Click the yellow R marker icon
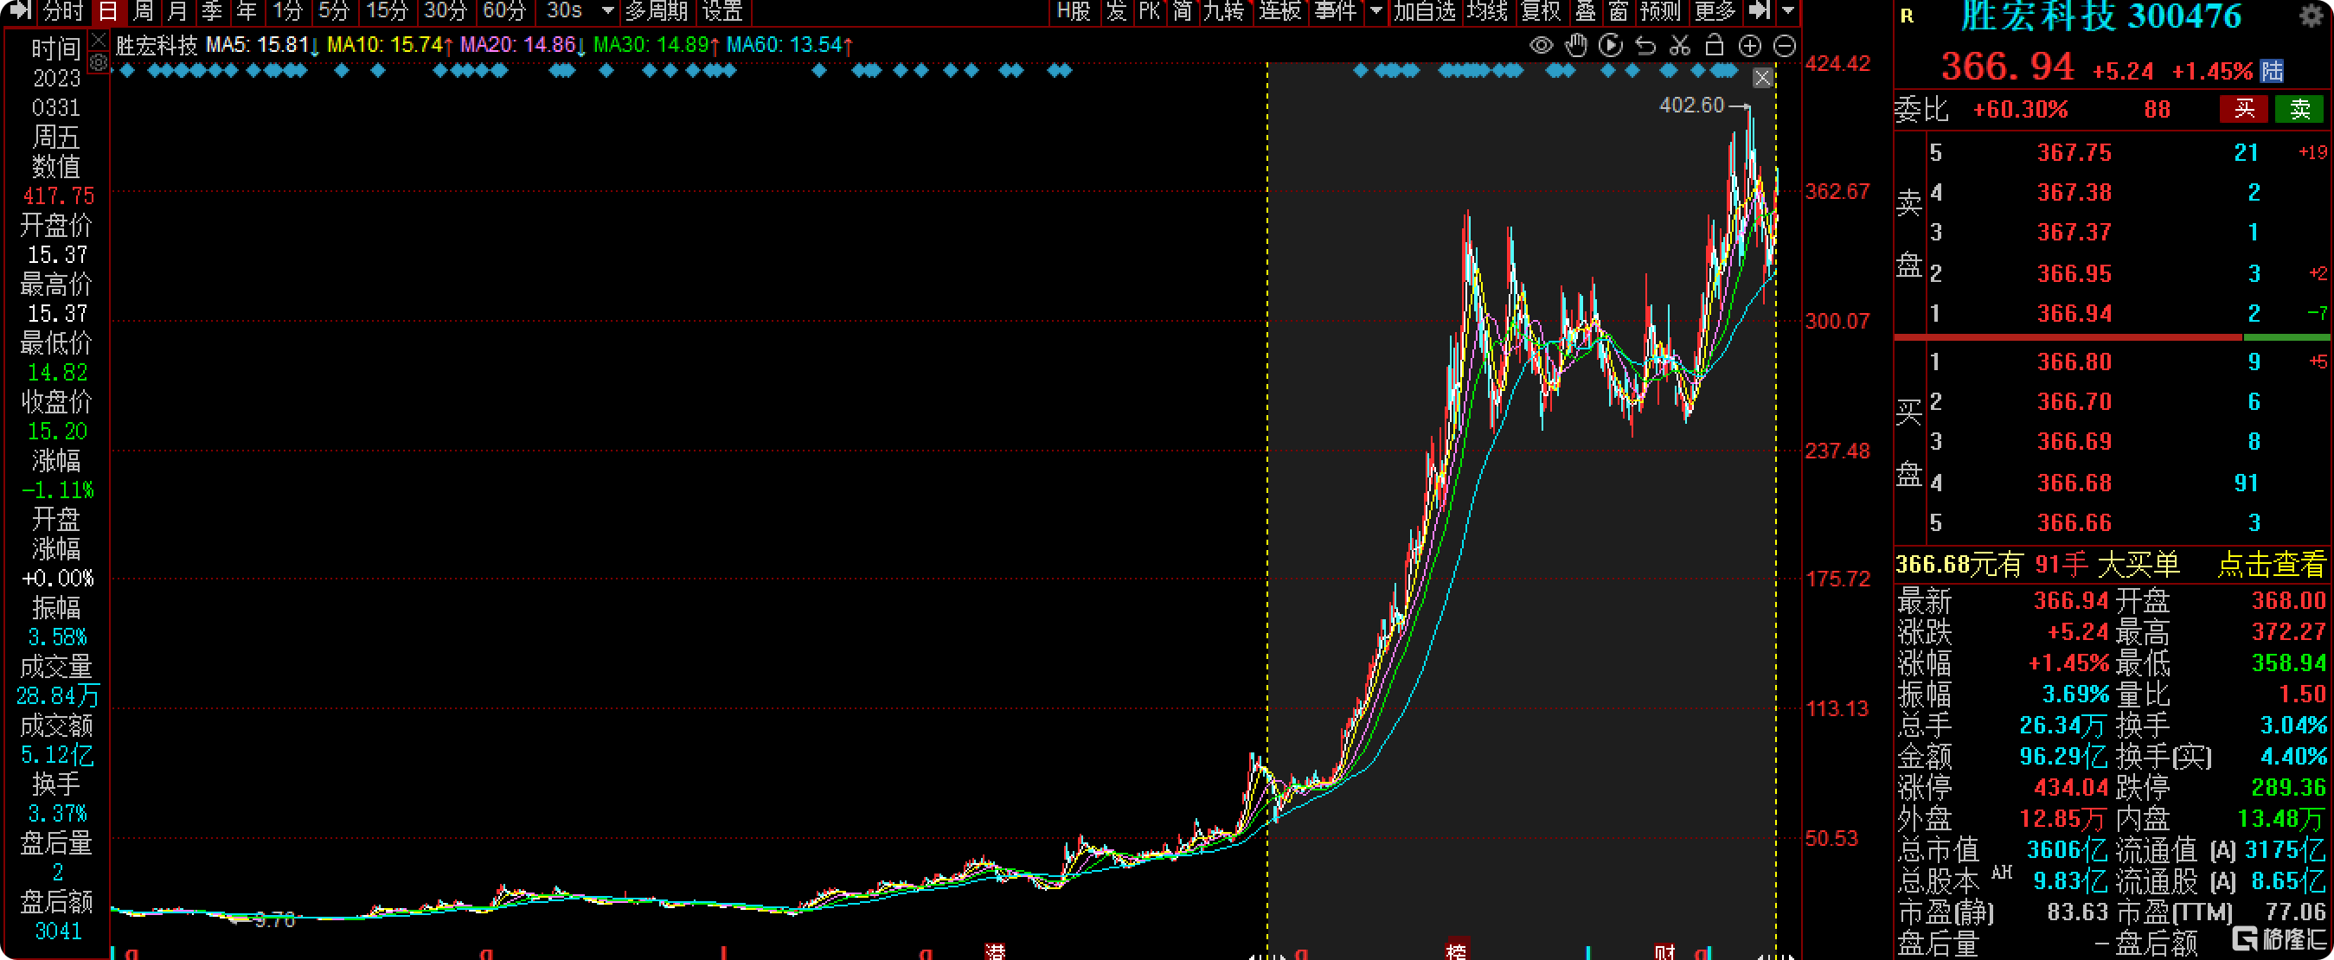The width and height of the screenshot is (2334, 960). 1908,16
